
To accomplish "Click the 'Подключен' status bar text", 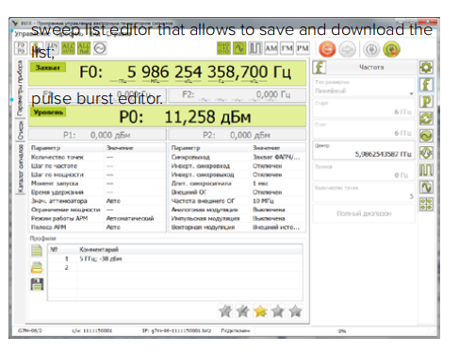I will (236, 331).
